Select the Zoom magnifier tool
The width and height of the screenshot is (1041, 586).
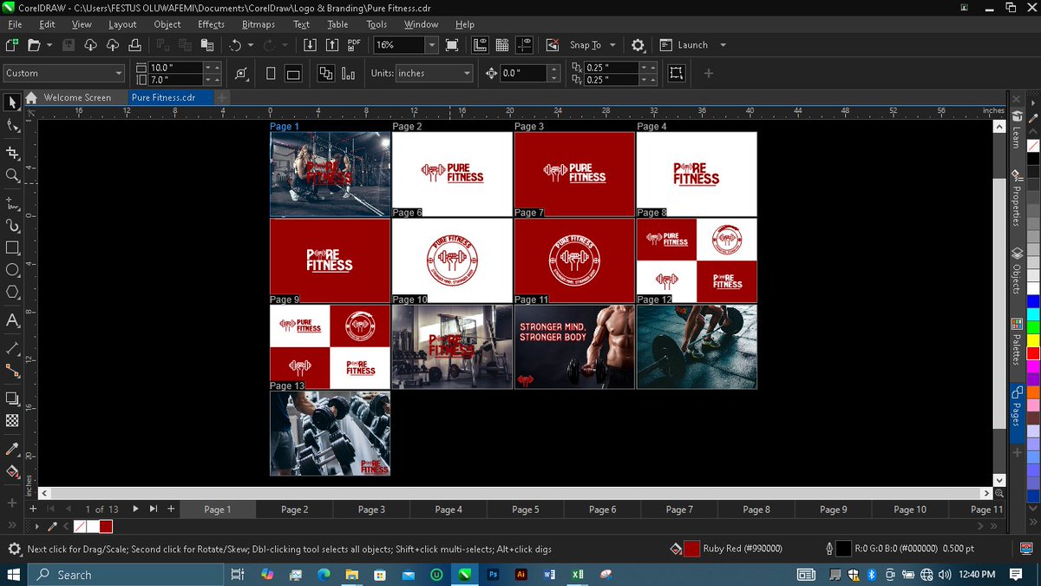click(x=12, y=175)
